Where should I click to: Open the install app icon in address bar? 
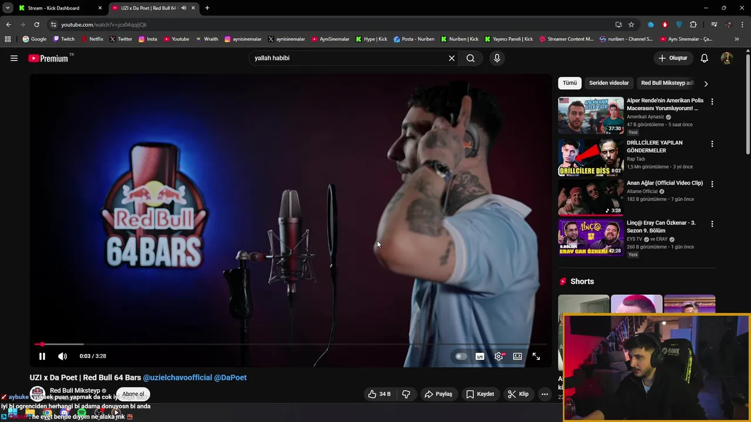coord(618,25)
